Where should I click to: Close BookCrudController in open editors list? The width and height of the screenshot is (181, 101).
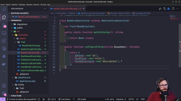(13, 17)
